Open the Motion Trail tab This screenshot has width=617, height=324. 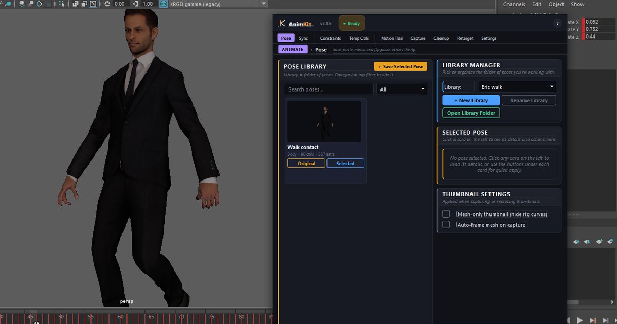tap(392, 38)
